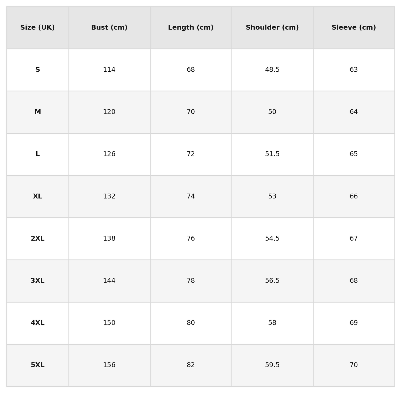Viewport: 401px width, 393px height.
Task: Click the bust value 114
Action: click(109, 70)
